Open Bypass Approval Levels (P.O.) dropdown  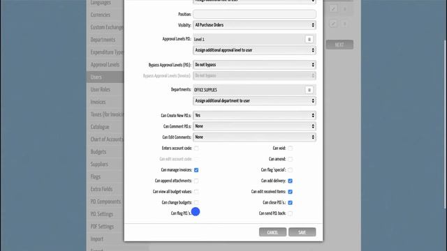point(254,65)
